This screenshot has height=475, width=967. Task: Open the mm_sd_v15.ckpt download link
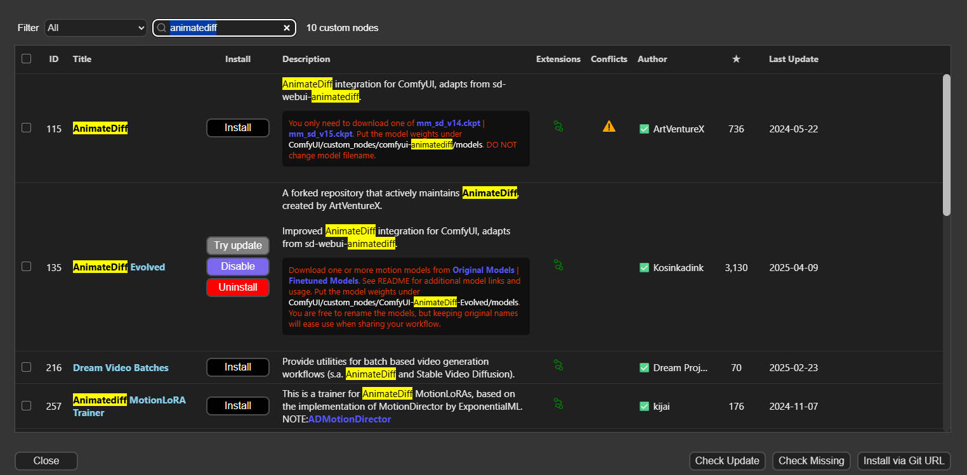pos(320,134)
